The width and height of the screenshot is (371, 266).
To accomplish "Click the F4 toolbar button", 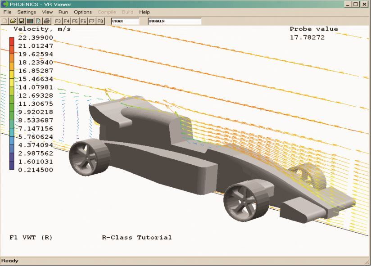I will [x=66, y=21].
